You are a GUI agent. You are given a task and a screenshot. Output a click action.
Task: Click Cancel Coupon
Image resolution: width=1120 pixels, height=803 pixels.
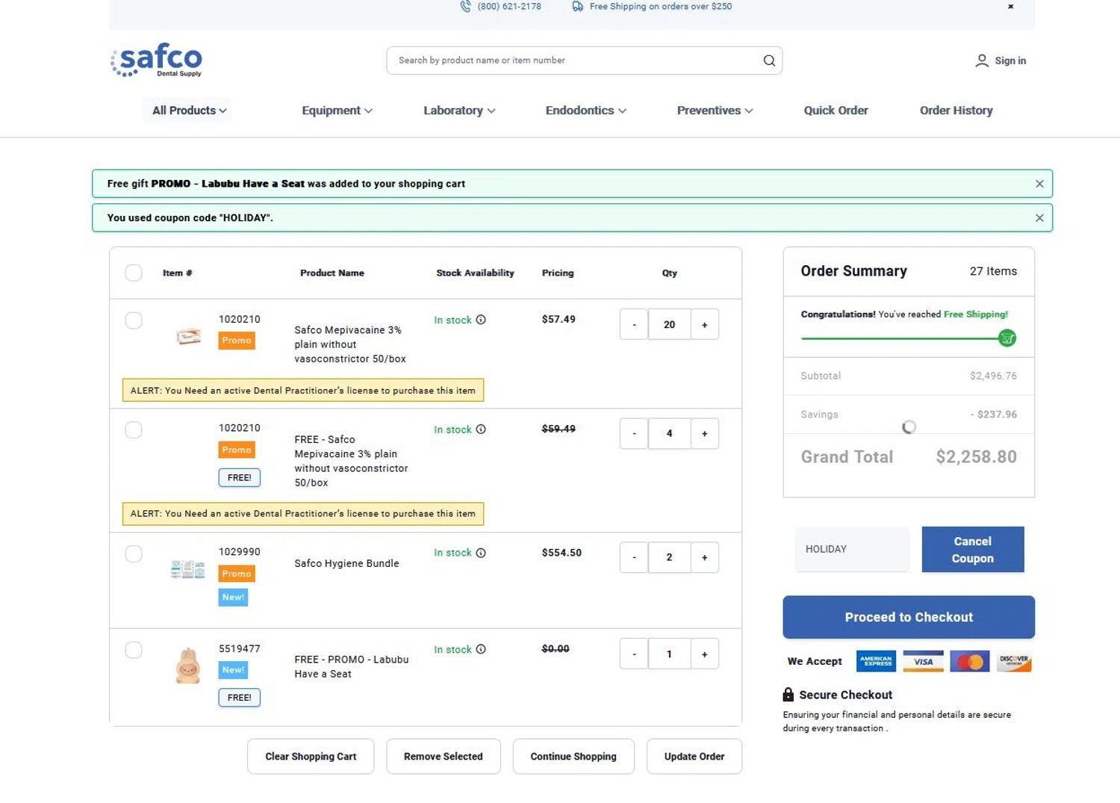[973, 550]
